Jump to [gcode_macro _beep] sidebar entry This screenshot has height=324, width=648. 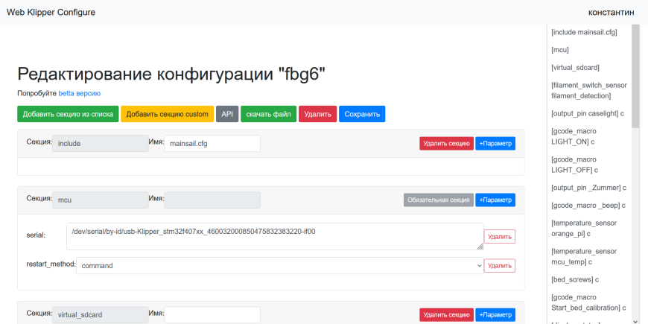588,206
